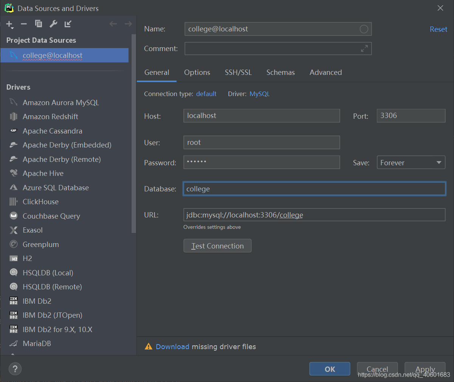Click the Duplicate data source icon
The height and width of the screenshot is (382, 454).
39,24
